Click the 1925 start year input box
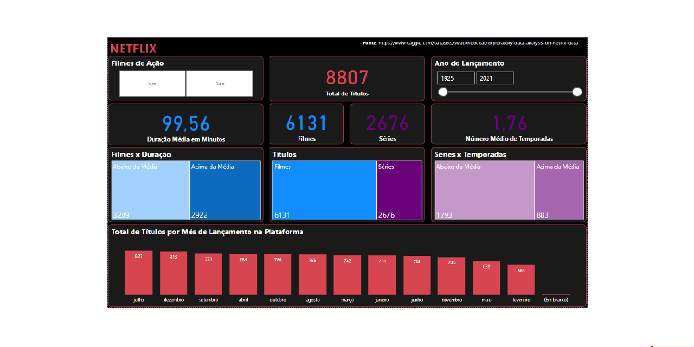Screen dimensions: 694x347 [455, 78]
